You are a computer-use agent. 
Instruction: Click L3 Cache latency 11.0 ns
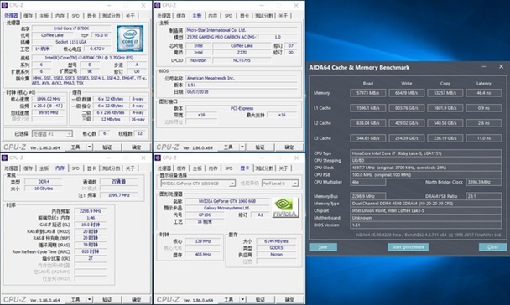tap(484, 138)
